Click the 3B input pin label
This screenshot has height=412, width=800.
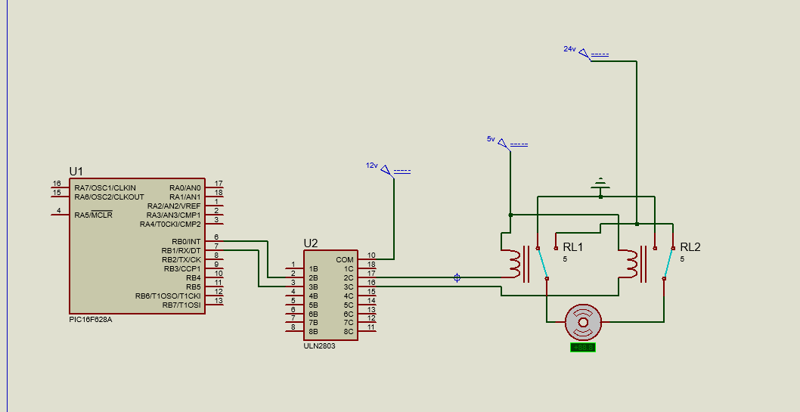coord(314,287)
